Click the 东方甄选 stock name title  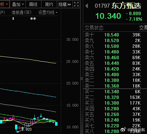tap(126, 6)
